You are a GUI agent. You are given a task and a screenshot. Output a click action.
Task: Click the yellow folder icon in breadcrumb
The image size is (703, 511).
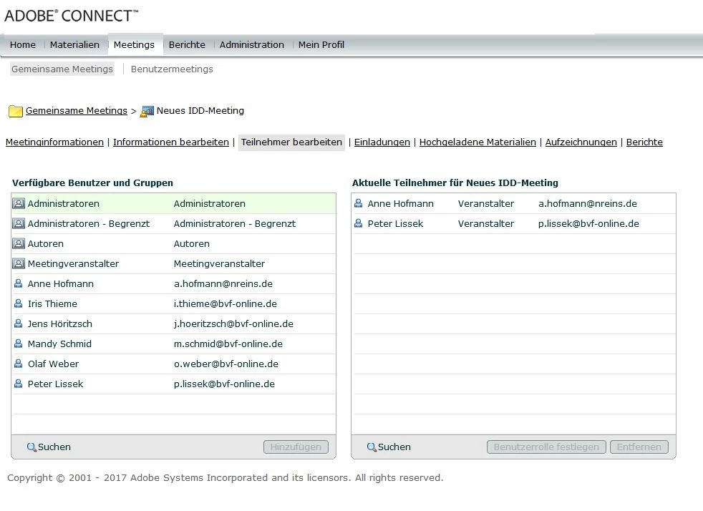tap(16, 111)
